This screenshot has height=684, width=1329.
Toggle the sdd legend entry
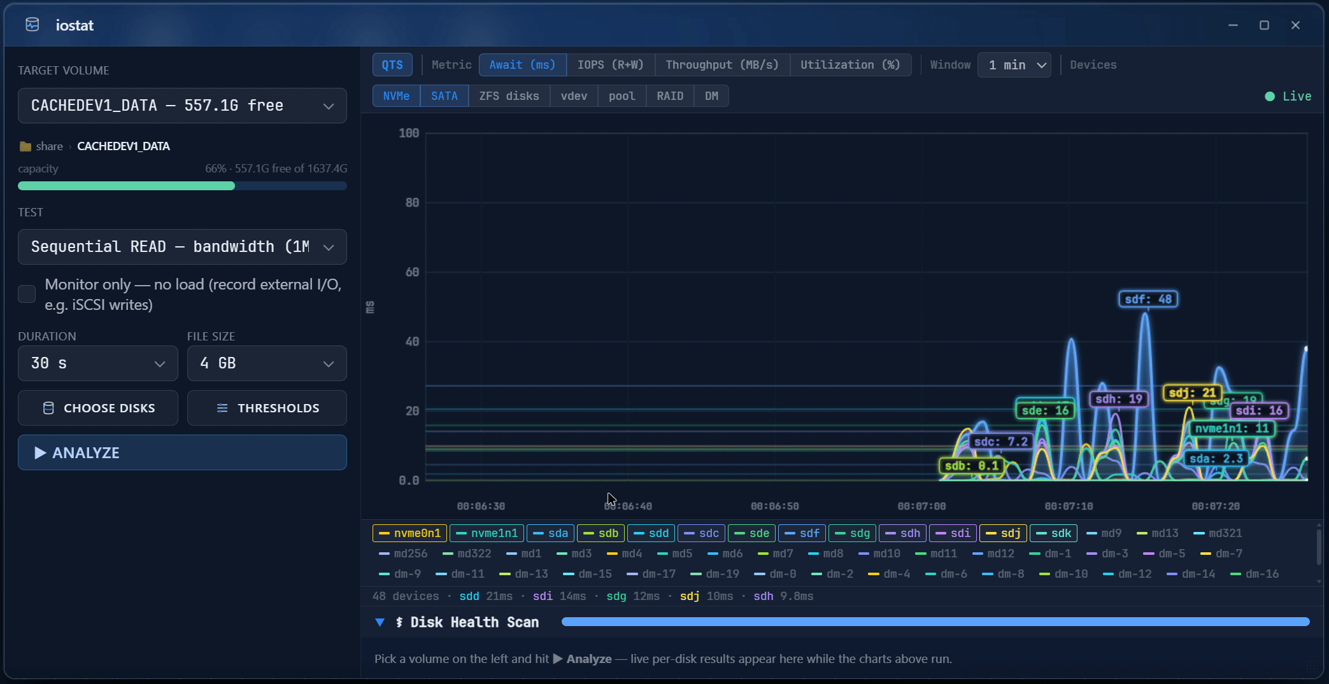[651, 533]
